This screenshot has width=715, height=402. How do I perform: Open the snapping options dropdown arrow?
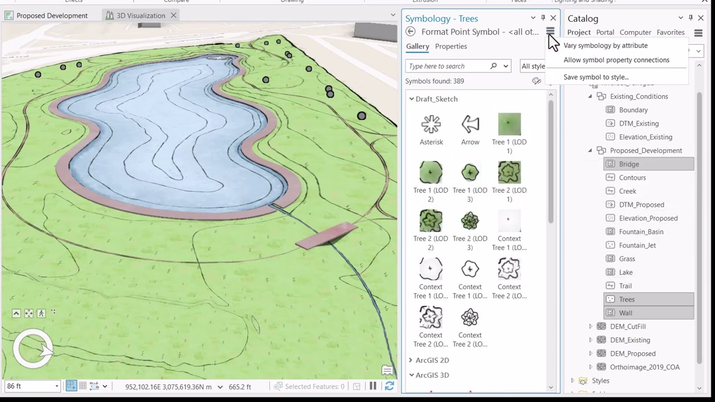tap(104, 386)
